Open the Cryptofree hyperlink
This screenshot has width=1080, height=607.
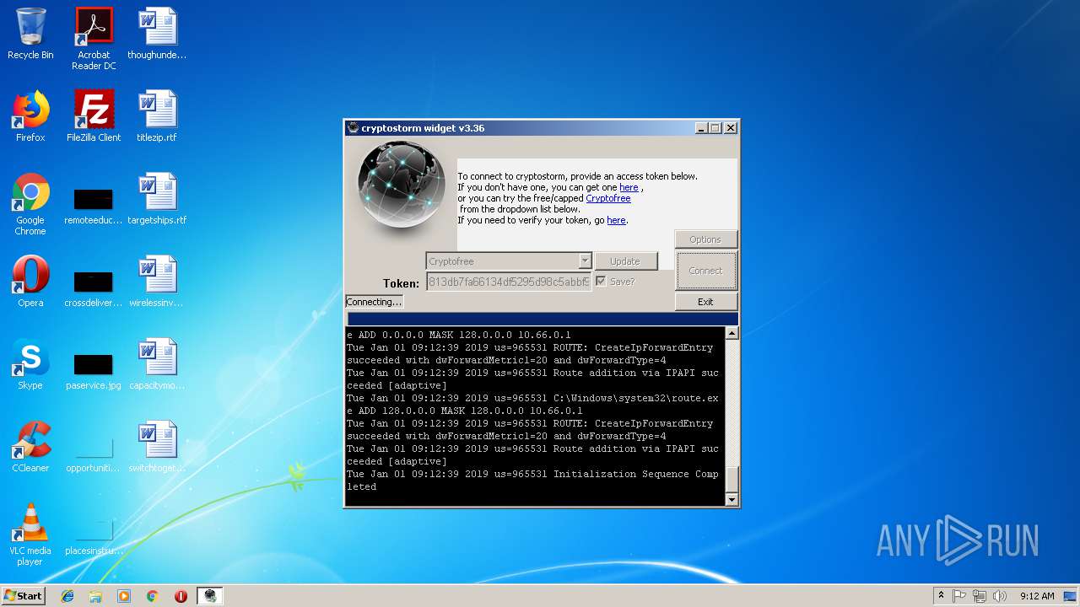click(x=608, y=198)
